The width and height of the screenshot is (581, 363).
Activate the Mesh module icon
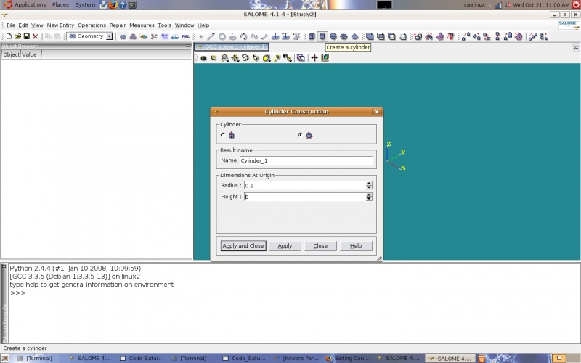[x=133, y=36]
